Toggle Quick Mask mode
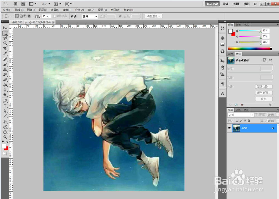 (x=5, y=154)
